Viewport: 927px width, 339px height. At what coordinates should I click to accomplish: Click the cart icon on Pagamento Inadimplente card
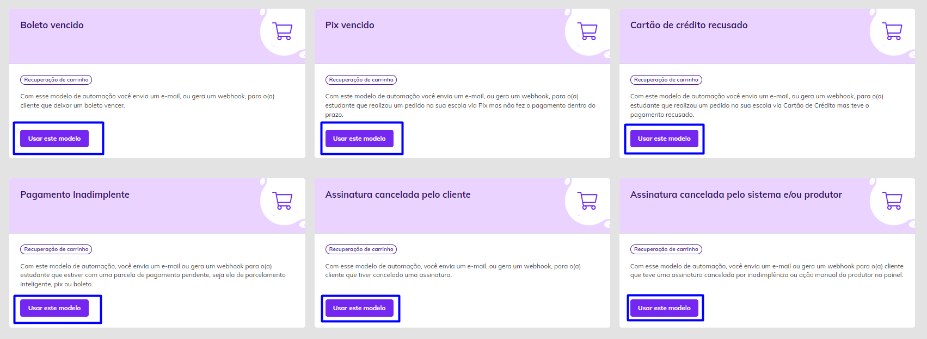tap(283, 200)
